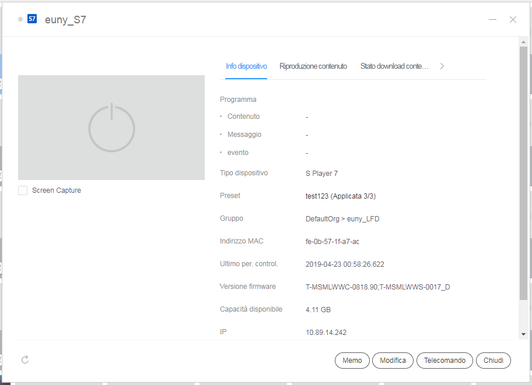Launch the Telecomando remote control button
The image size is (532, 385).
tap(444, 361)
